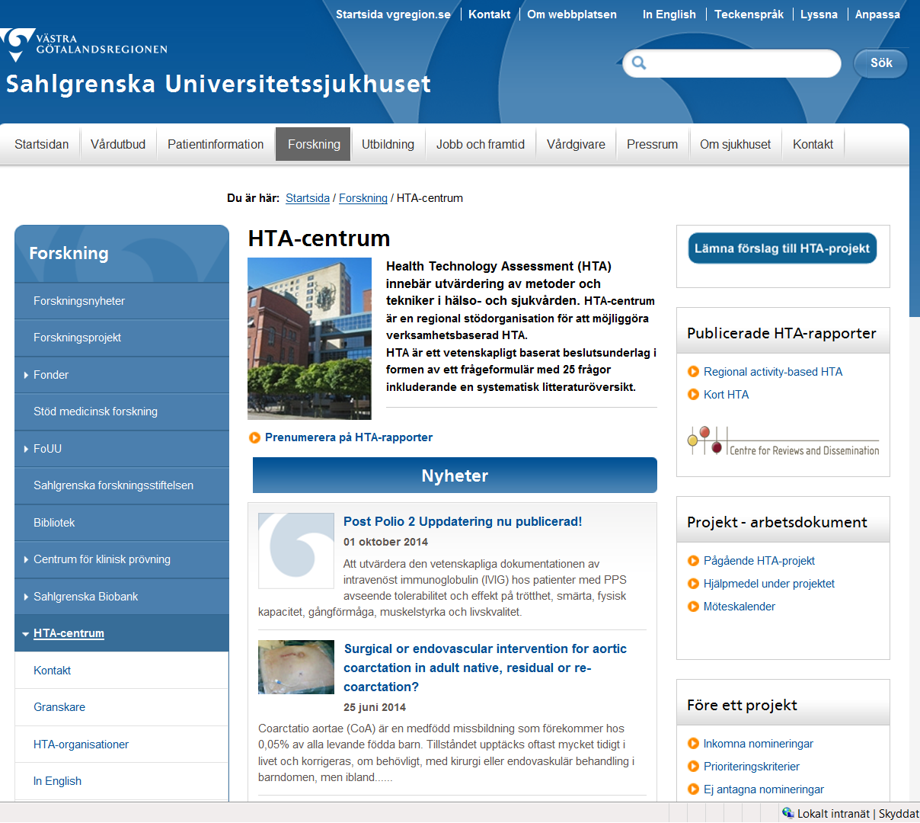This screenshot has width=920, height=823.
Task: Click the Lokalt intranät zone icon in status bar
Action: [788, 813]
